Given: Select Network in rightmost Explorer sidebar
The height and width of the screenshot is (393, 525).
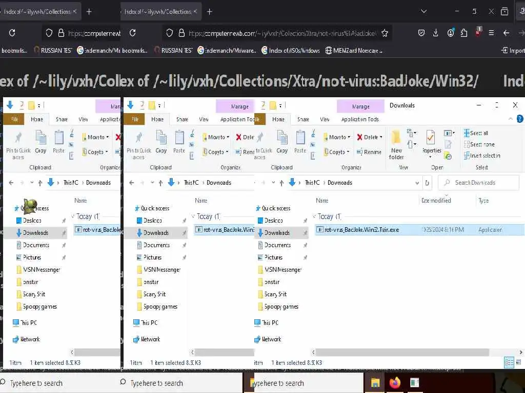Looking at the screenshot, I should coord(268,339).
